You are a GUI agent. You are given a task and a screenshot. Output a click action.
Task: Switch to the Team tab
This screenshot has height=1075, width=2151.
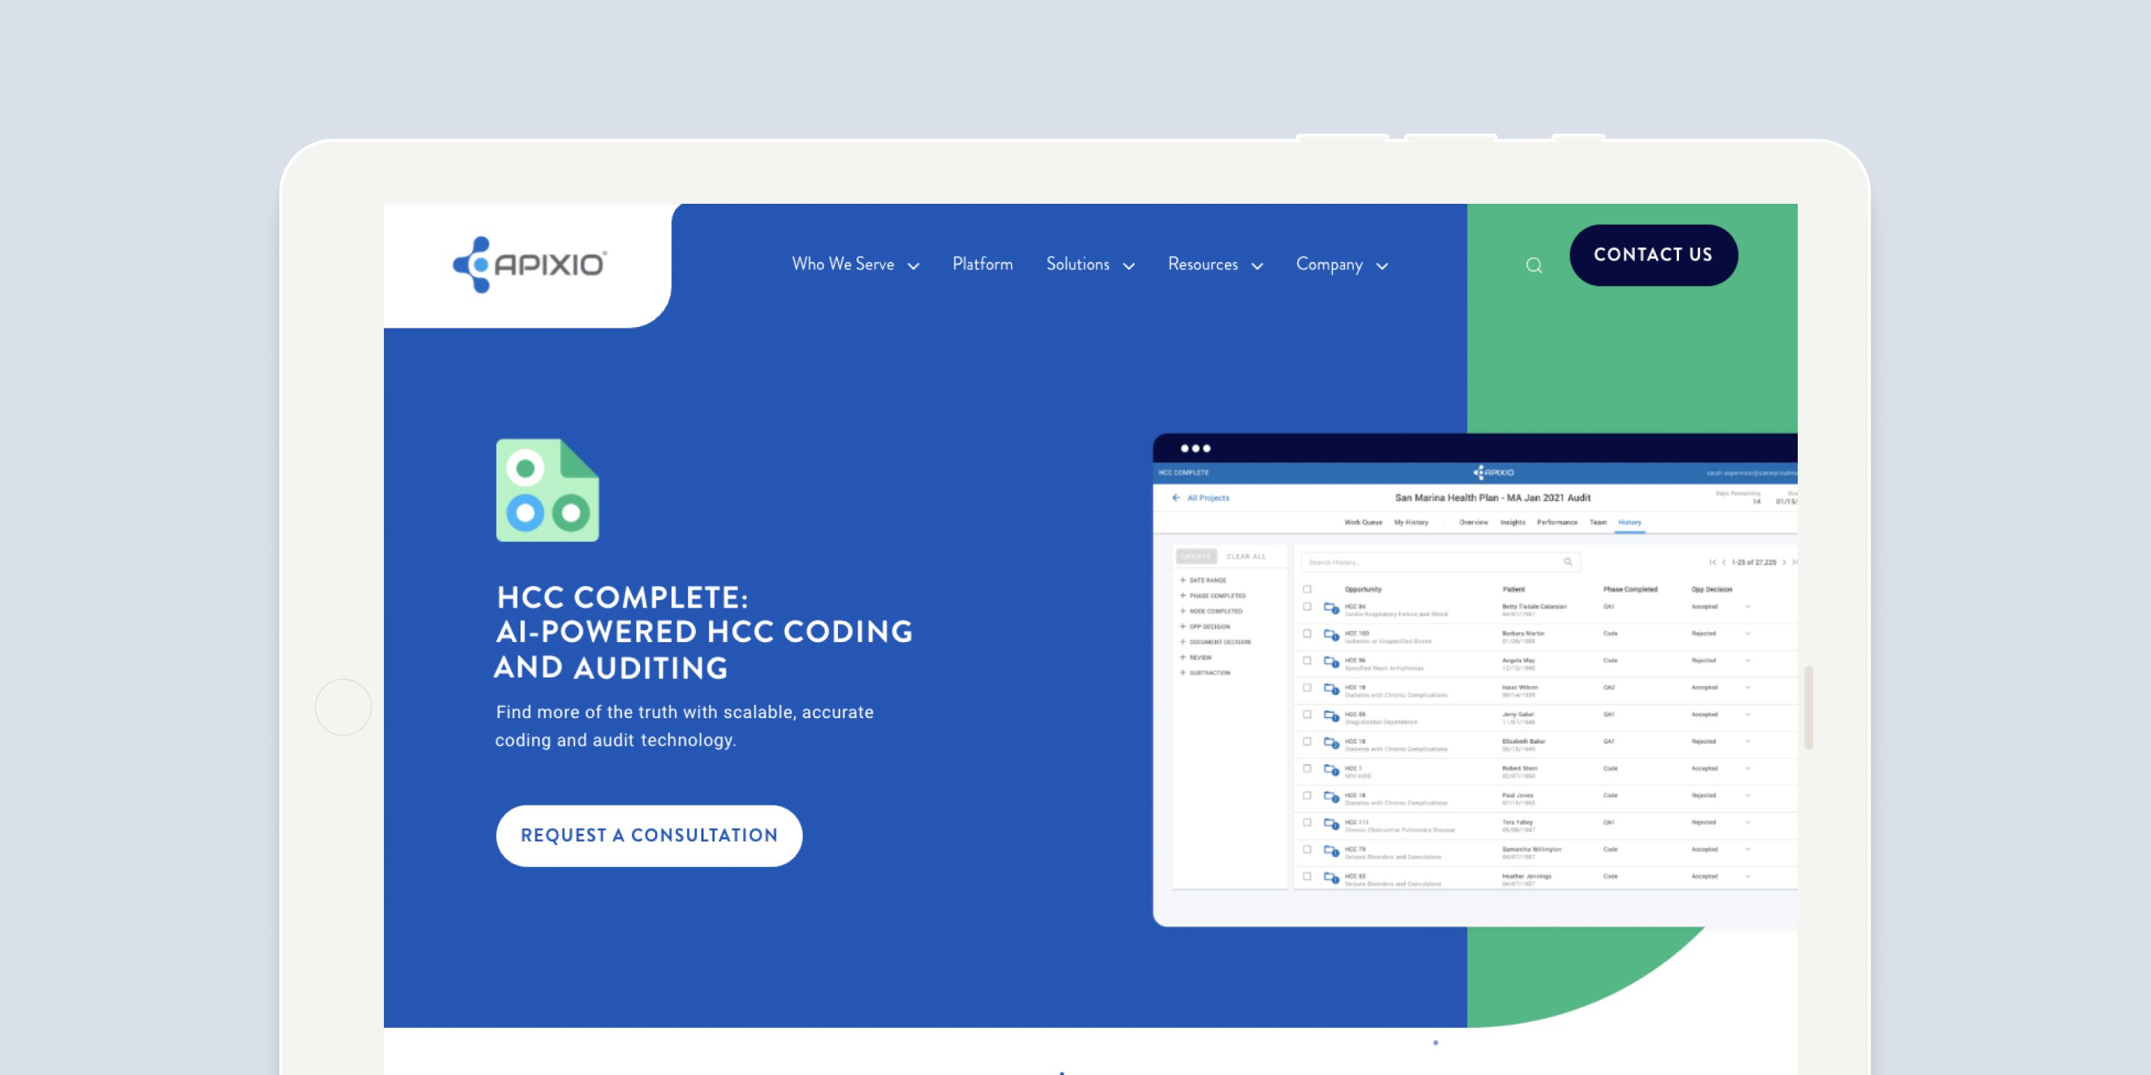1598,523
